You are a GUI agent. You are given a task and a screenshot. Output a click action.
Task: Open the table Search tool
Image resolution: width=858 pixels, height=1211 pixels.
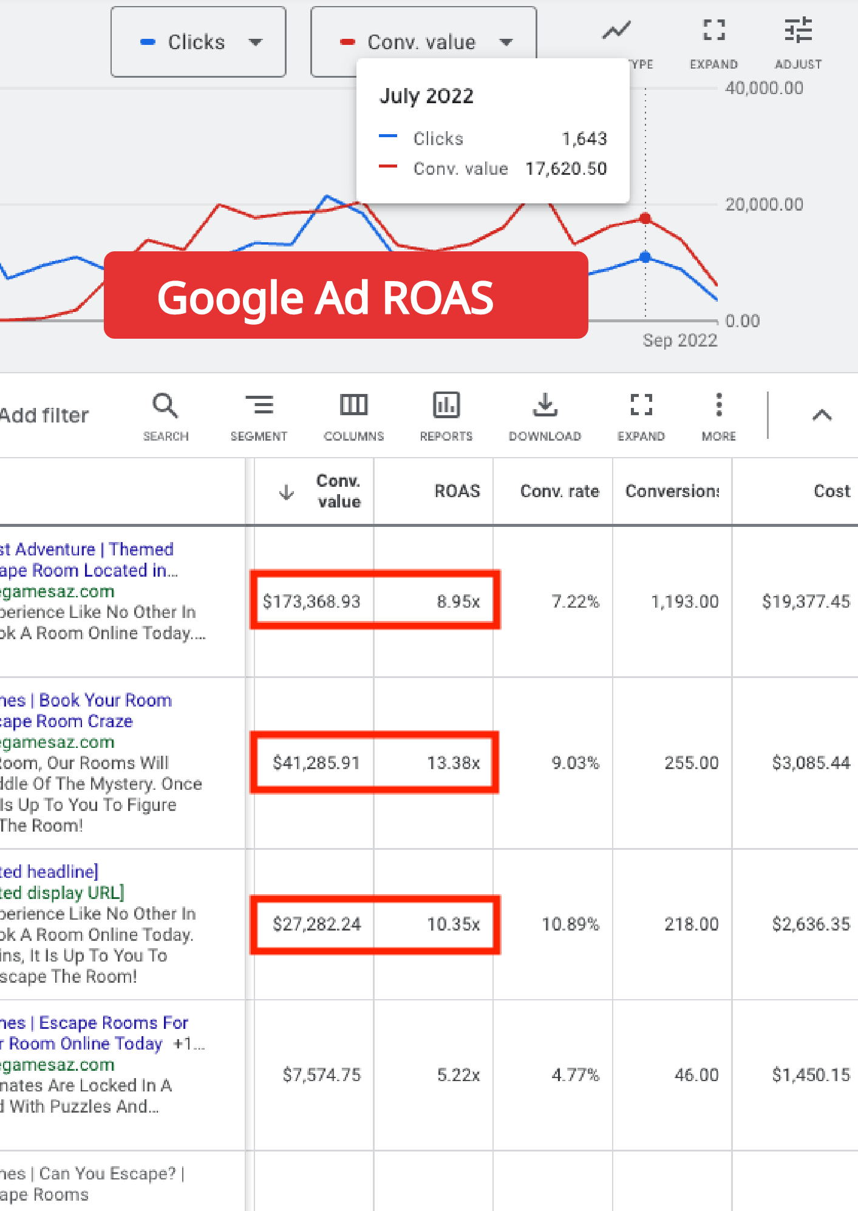click(x=166, y=417)
